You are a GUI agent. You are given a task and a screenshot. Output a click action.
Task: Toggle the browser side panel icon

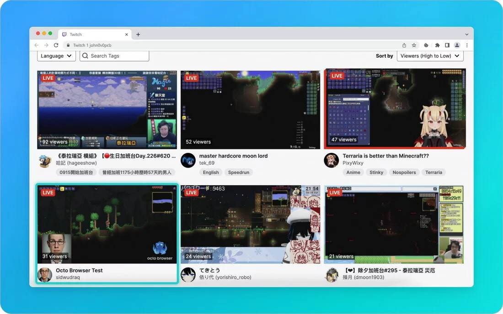click(447, 45)
